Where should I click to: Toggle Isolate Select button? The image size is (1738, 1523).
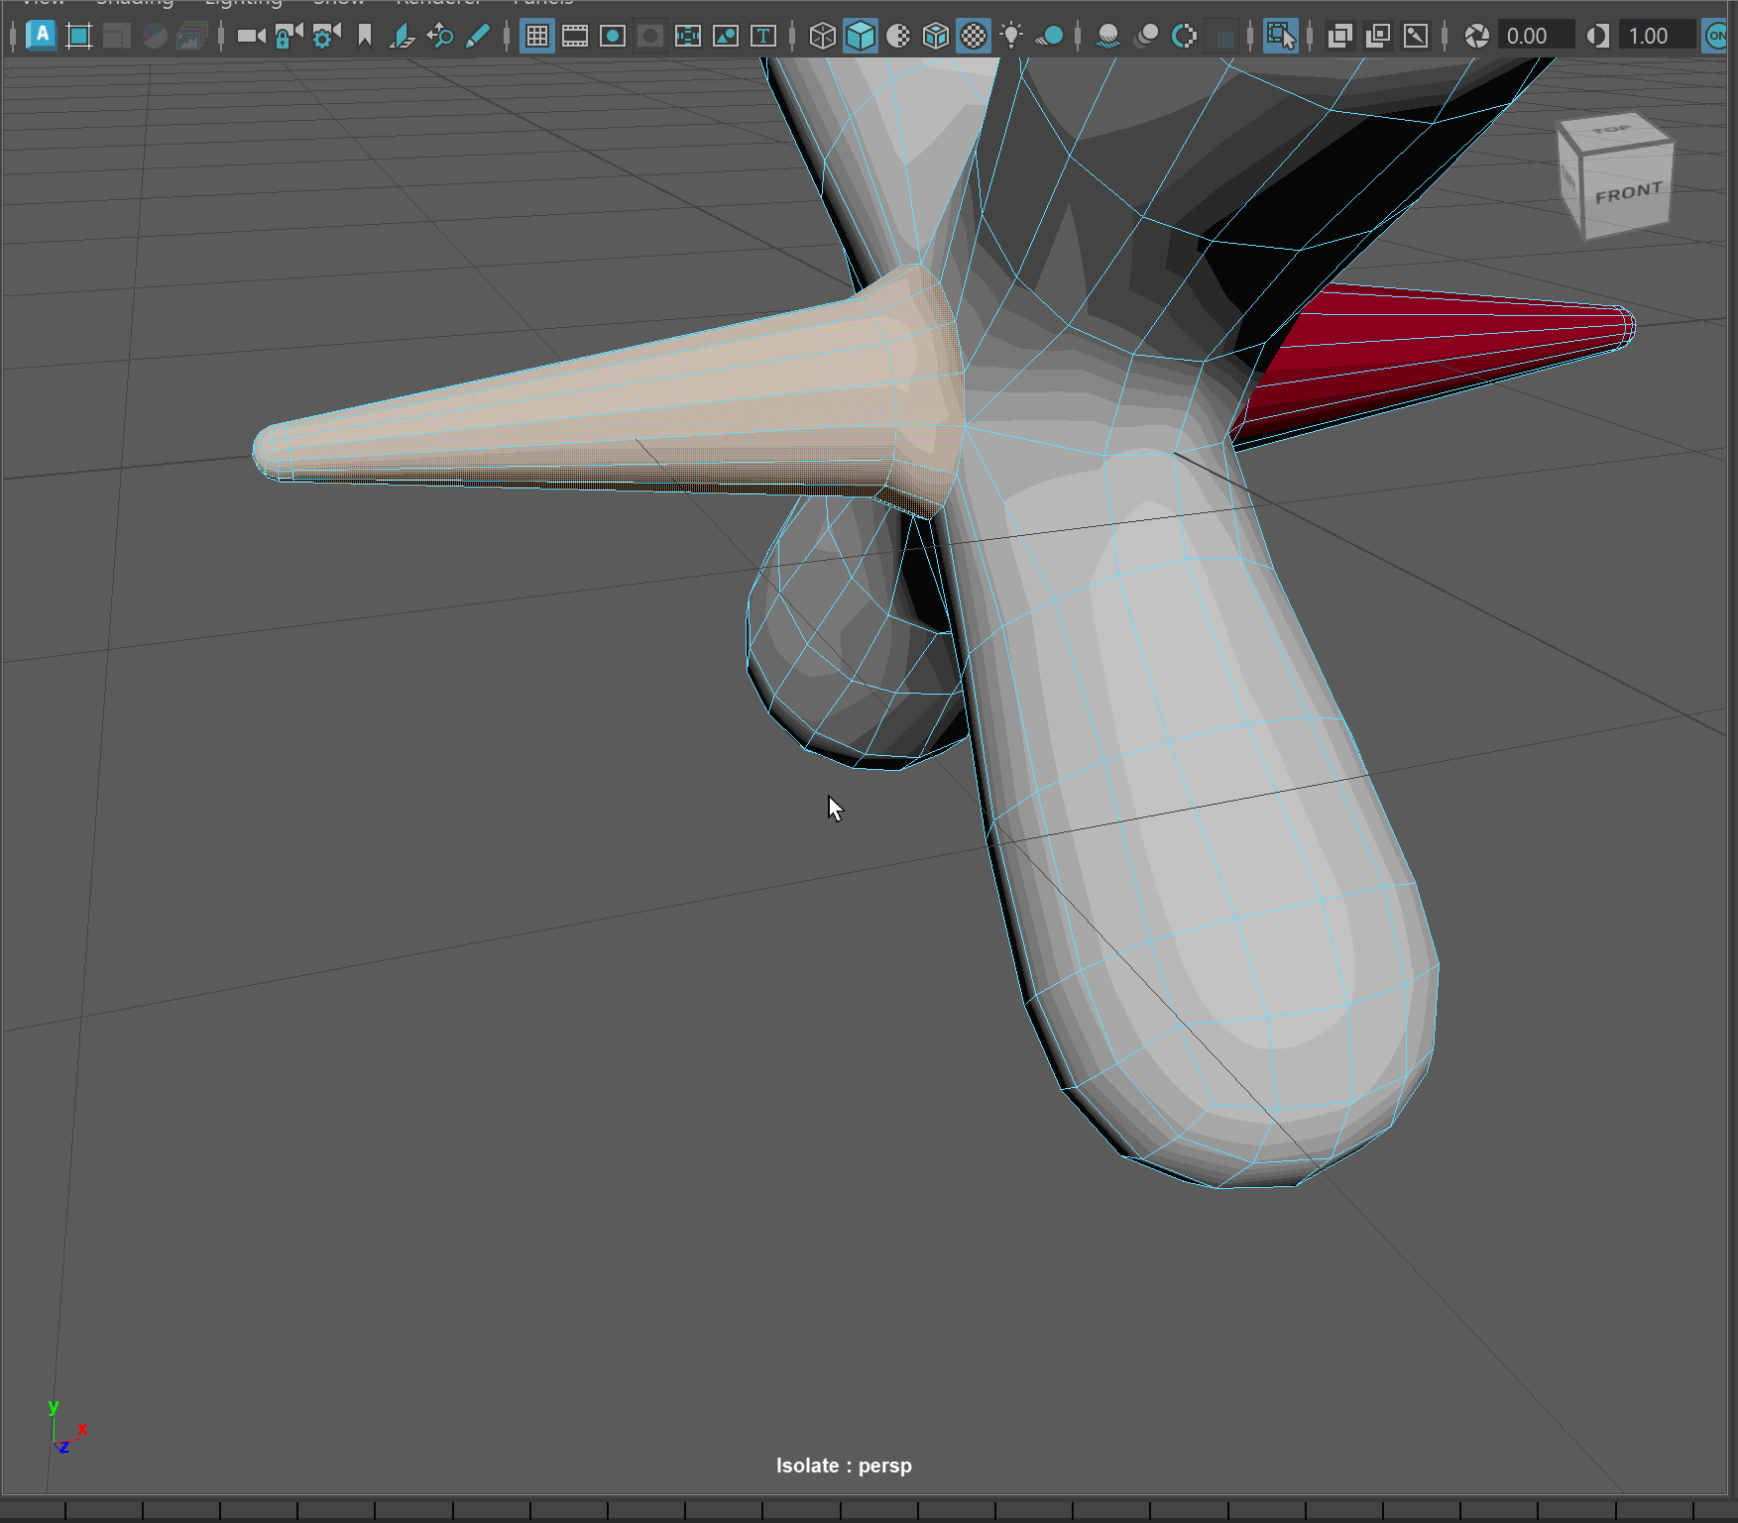1280,37
